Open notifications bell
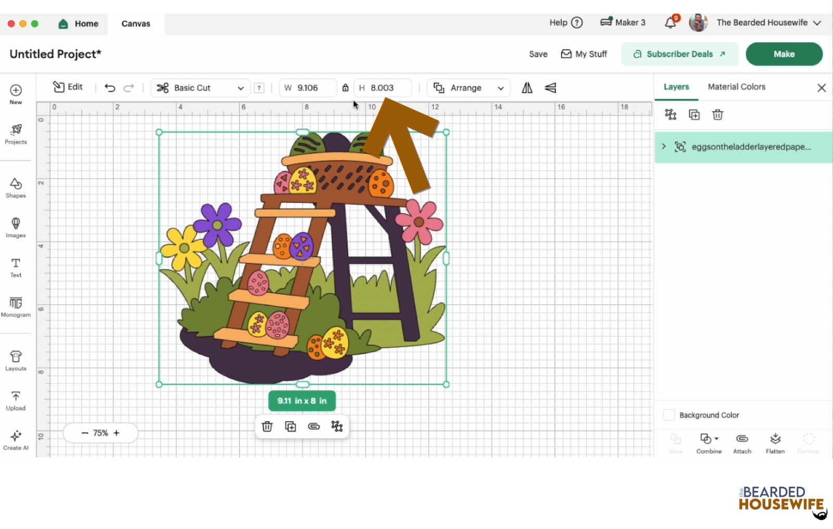 671,22
